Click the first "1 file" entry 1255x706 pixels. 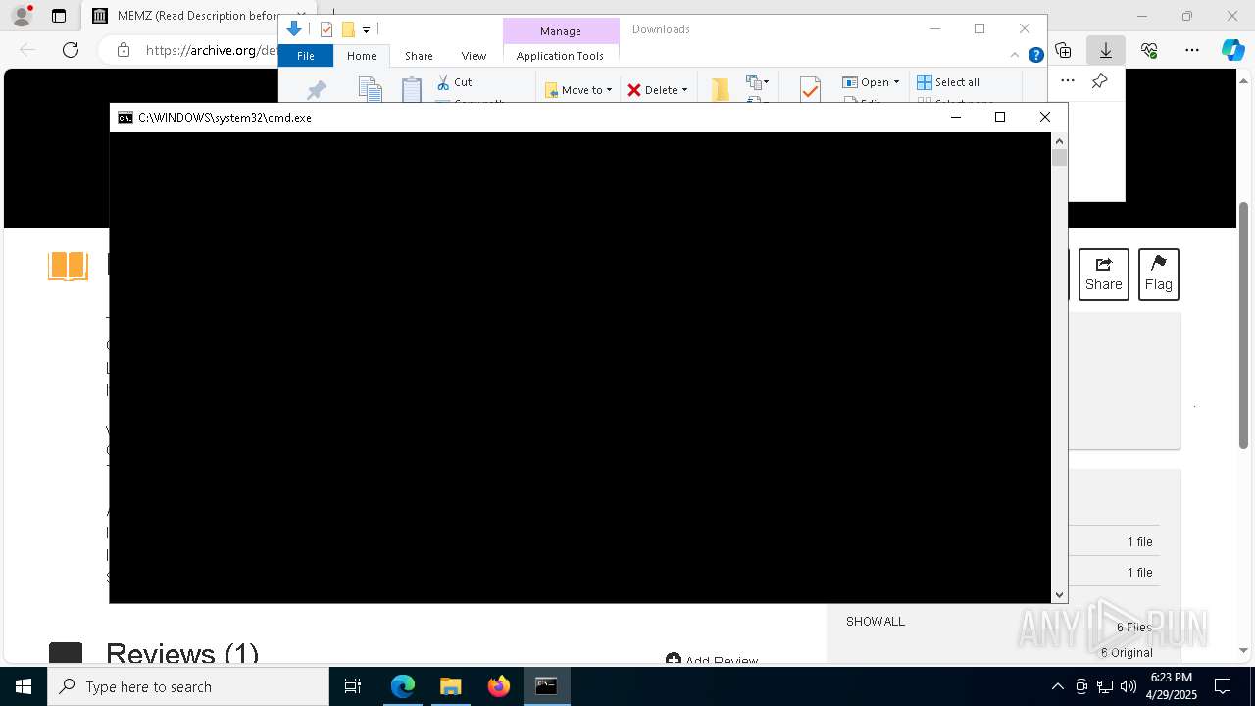(x=1139, y=542)
